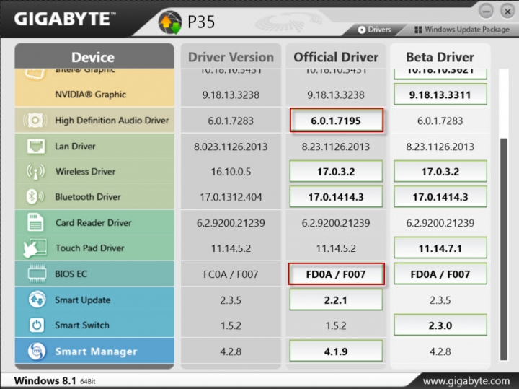Select the Smart Update row label
This screenshot has width=519, height=389.
[82, 300]
